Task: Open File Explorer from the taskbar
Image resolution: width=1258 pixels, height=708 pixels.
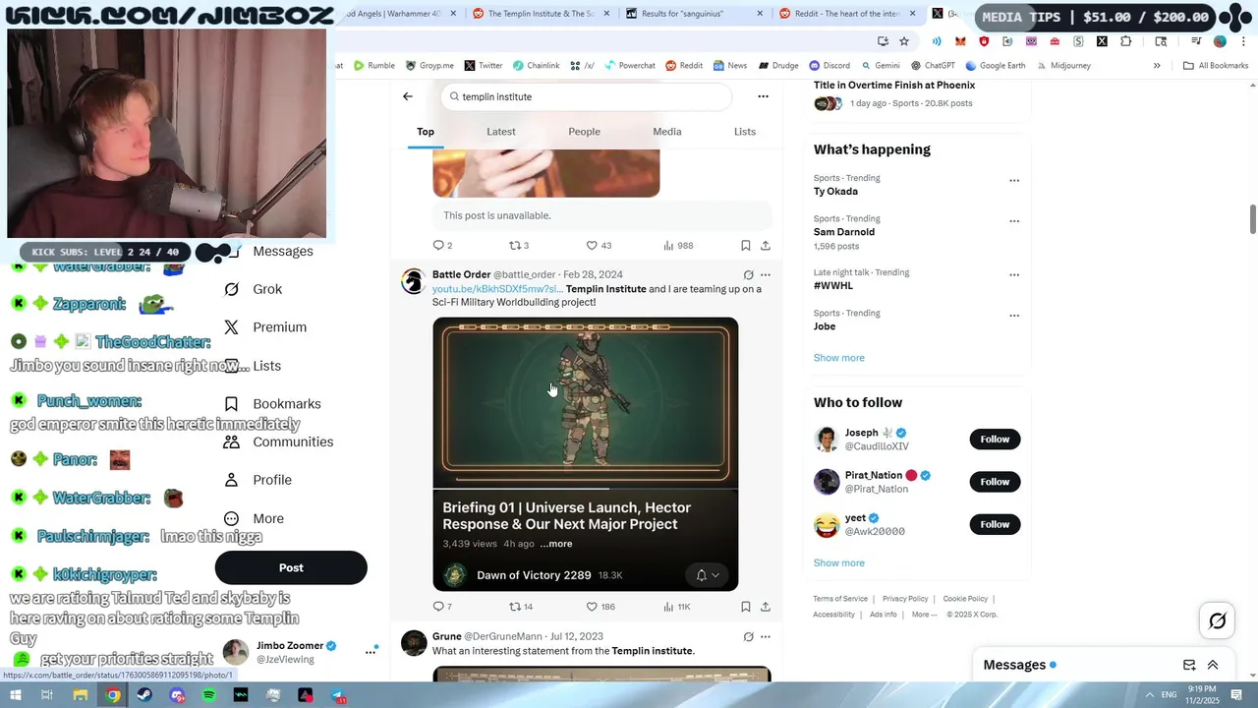Action: click(81, 695)
